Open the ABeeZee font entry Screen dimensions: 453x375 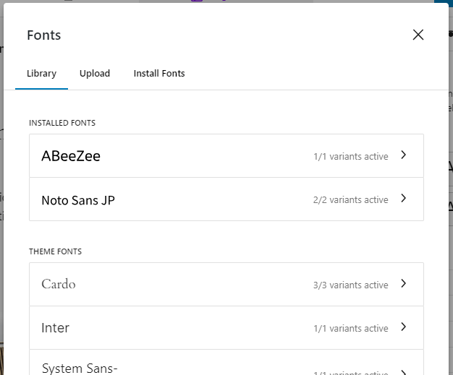(x=226, y=156)
